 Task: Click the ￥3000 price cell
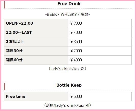pos(76,23)
